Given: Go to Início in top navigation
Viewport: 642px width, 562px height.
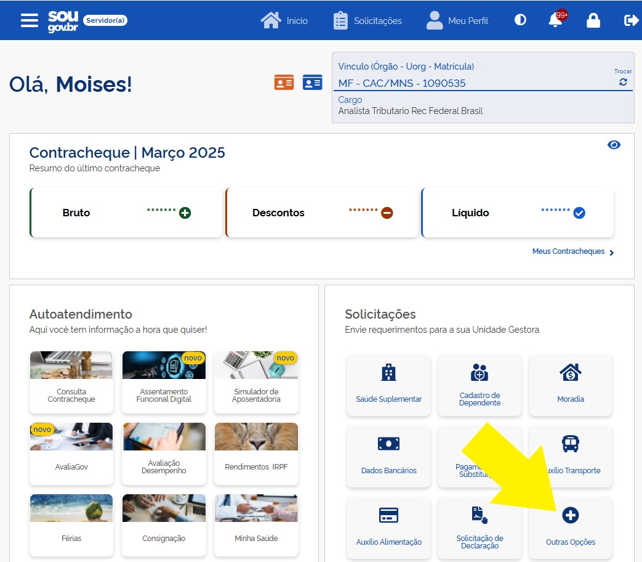Looking at the screenshot, I should (284, 20).
